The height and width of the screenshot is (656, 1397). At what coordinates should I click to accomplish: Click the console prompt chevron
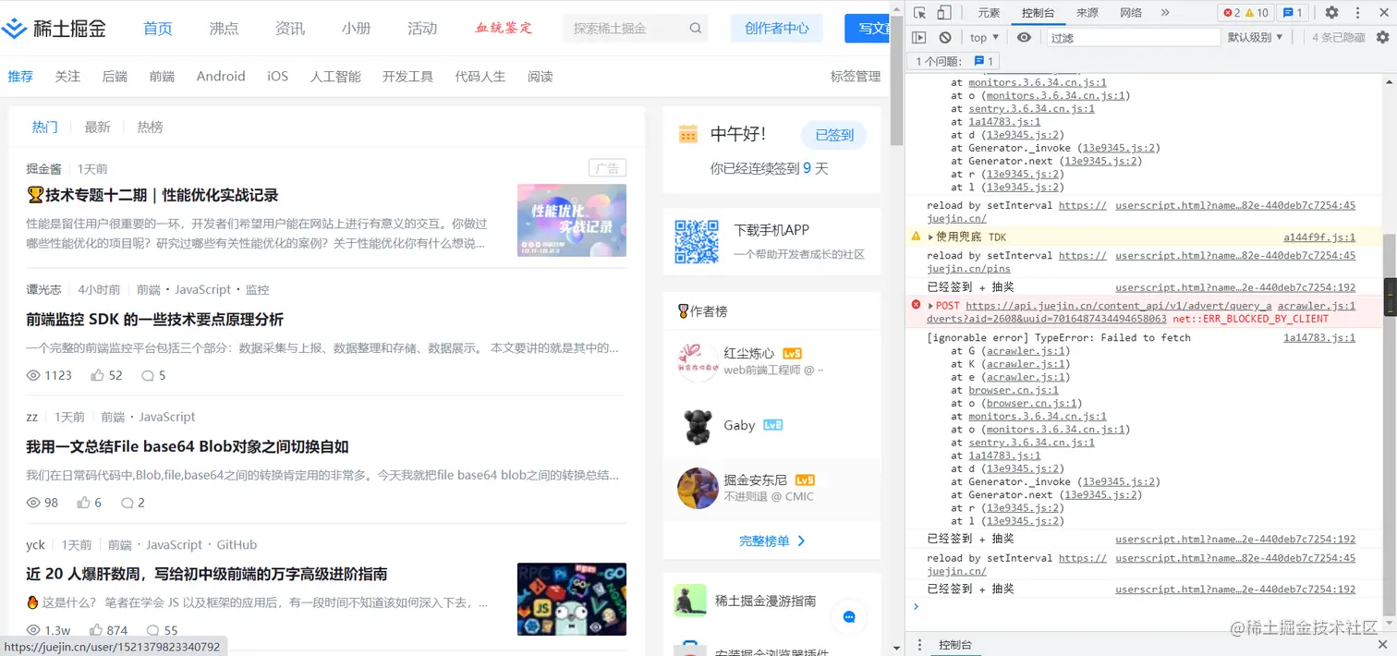pyautogui.click(x=916, y=607)
